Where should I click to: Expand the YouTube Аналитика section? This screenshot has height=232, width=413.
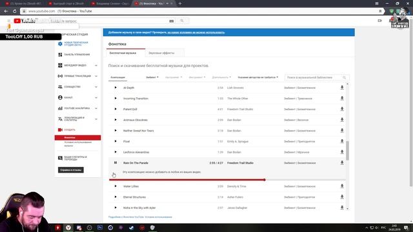pos(96,109)
